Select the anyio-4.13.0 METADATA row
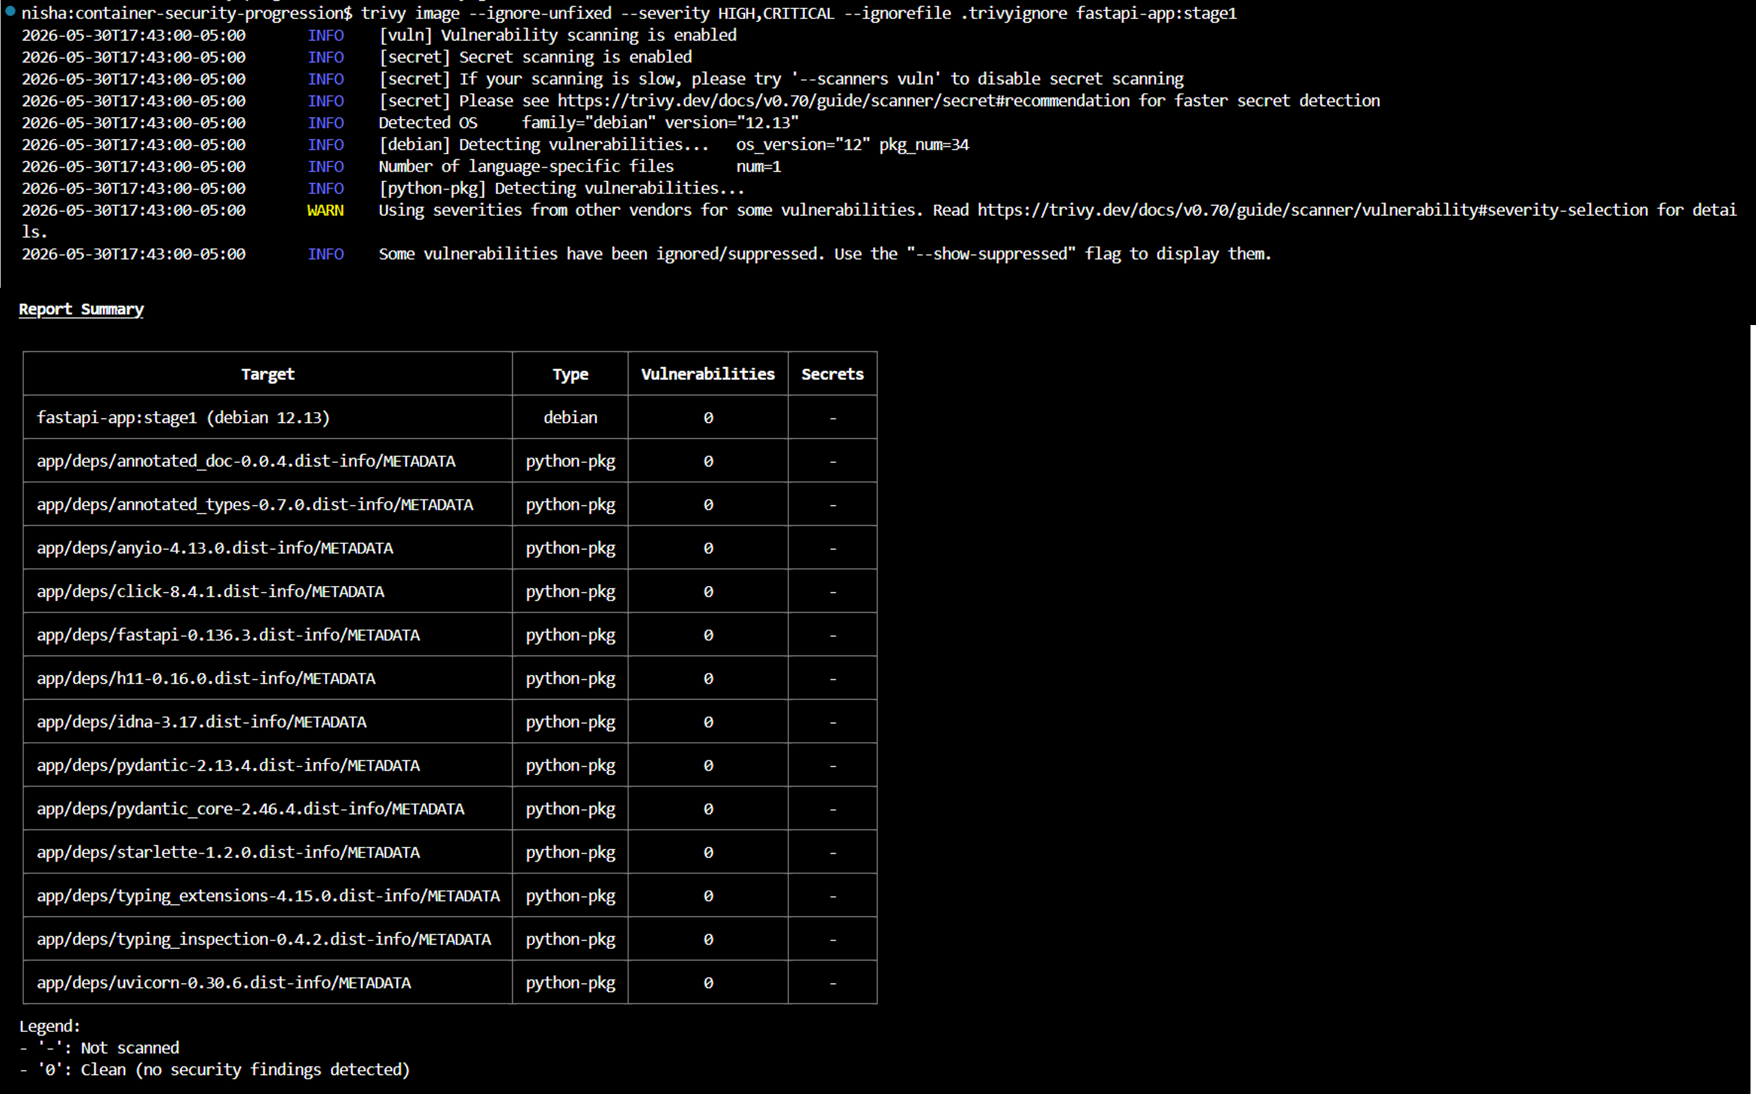This screenshot has height=1094, width=1756. (450, 548)
